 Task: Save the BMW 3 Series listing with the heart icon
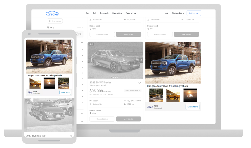[139, 83]
